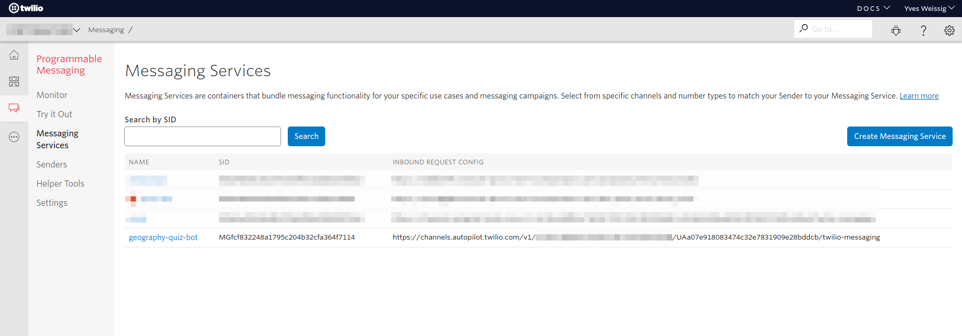The width and height of the screenshot is (962, 336).
Task: Open Senders in the sidebar
Action: tap(51, 164)
